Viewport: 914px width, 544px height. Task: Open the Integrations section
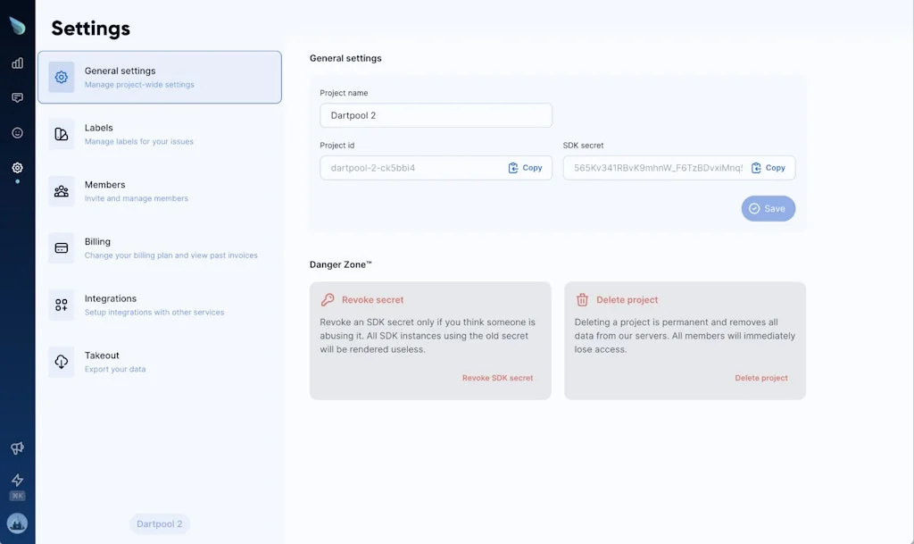coord(159,305)
